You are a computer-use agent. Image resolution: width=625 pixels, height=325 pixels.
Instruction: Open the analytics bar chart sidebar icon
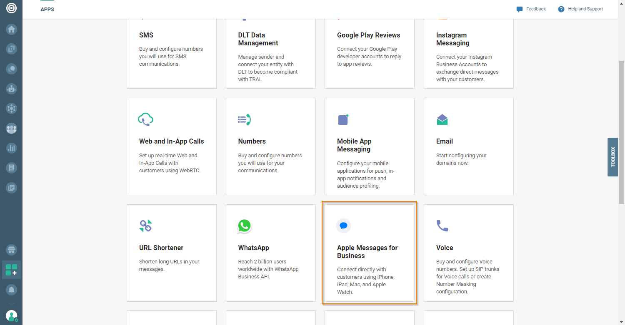point(11,148)
